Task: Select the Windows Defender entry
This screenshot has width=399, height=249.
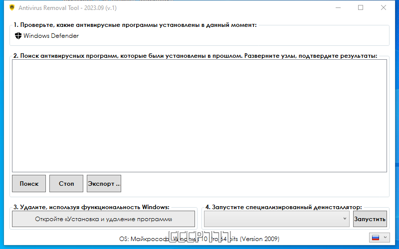Action: 47,36
